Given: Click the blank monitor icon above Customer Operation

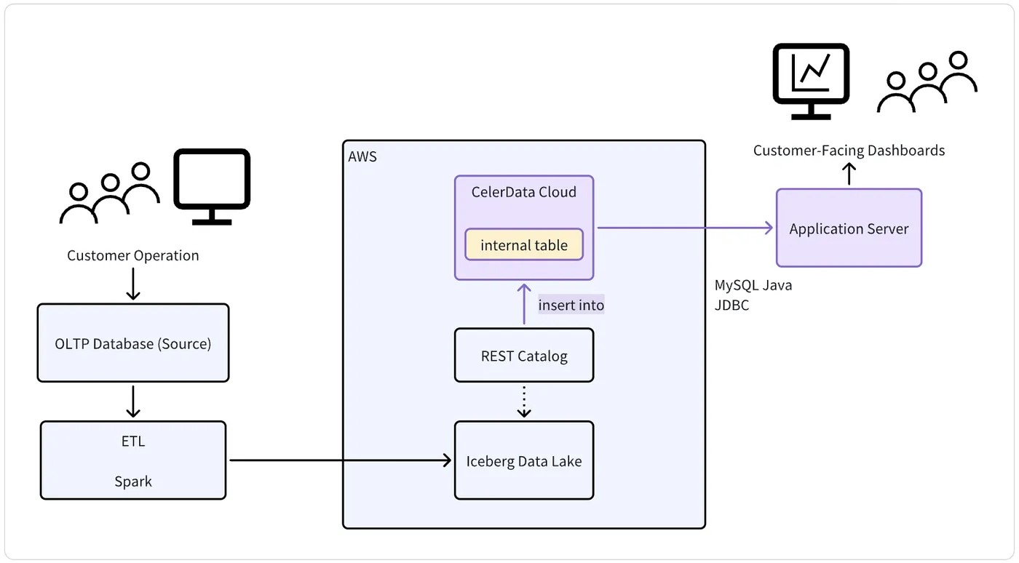Looking at the screenshot, I should 212,187.
